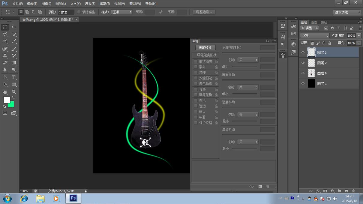
Task: Open the Brush Presets panel icon
Action: [283, 55]
